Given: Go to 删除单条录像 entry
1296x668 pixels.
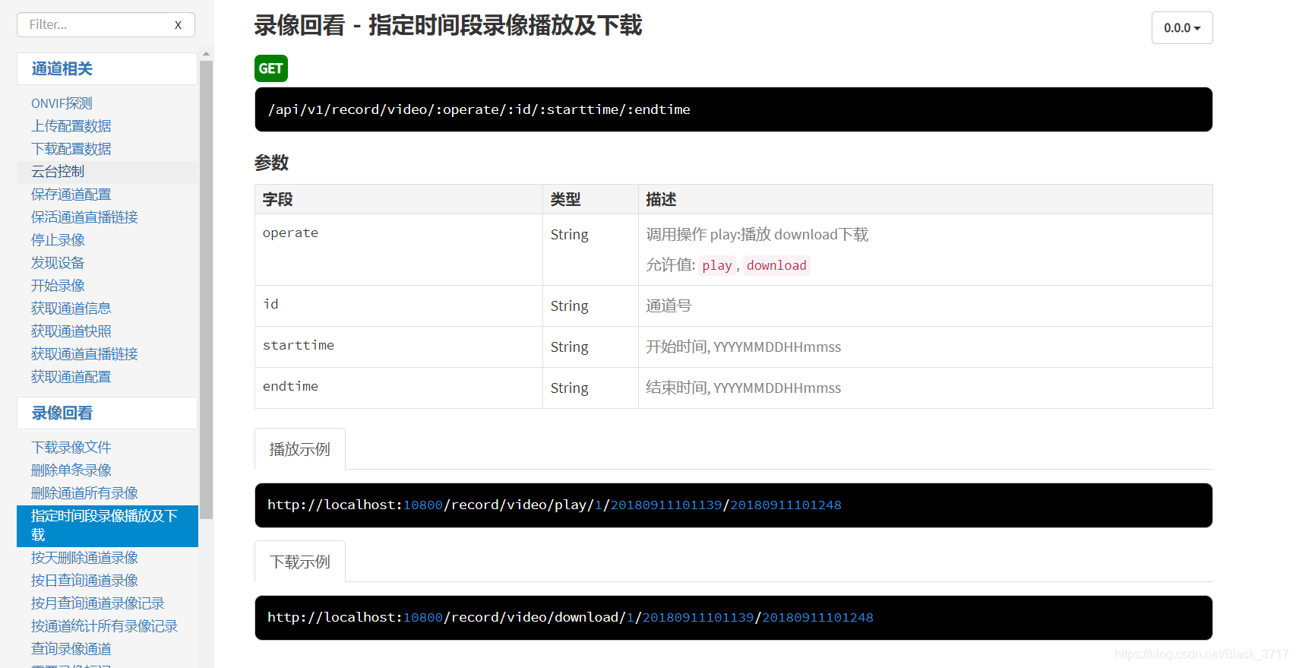Looking at the screenshot, I should [71, 470].
